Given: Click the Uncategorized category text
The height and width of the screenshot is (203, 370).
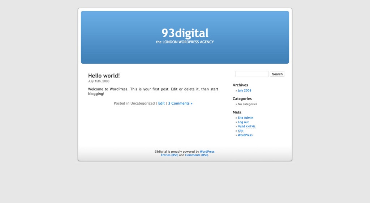Looking at the screenshot, I should click(142, 103).
